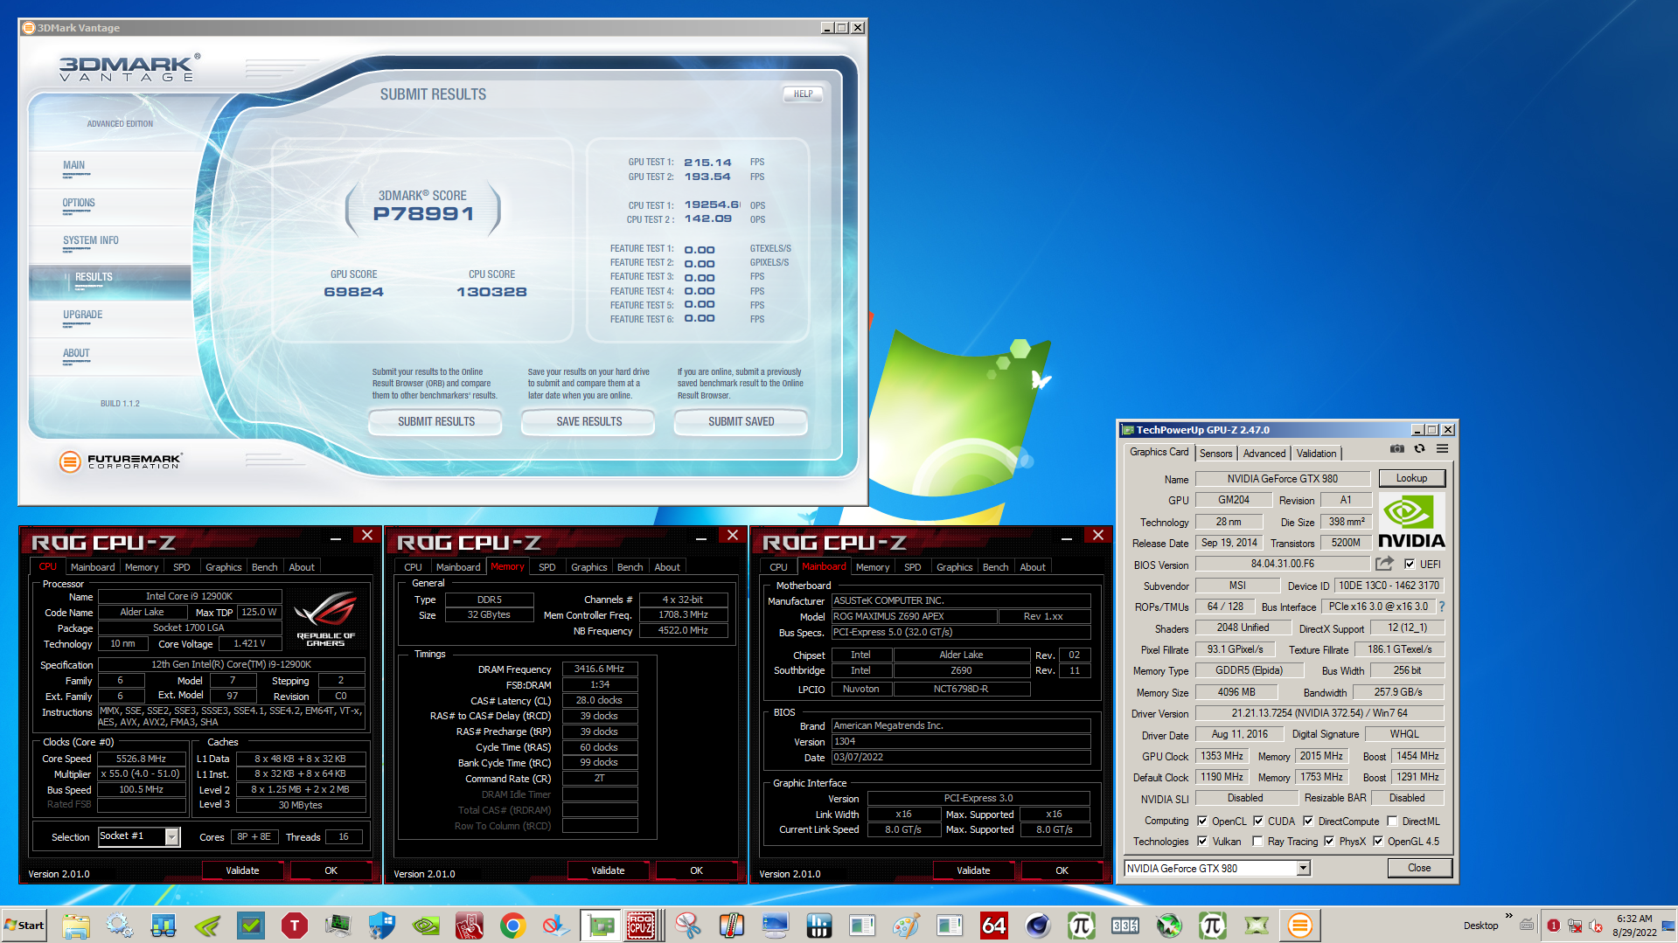Click the GPU-Z graphics card taskbar icon

[x=601, y=925]
